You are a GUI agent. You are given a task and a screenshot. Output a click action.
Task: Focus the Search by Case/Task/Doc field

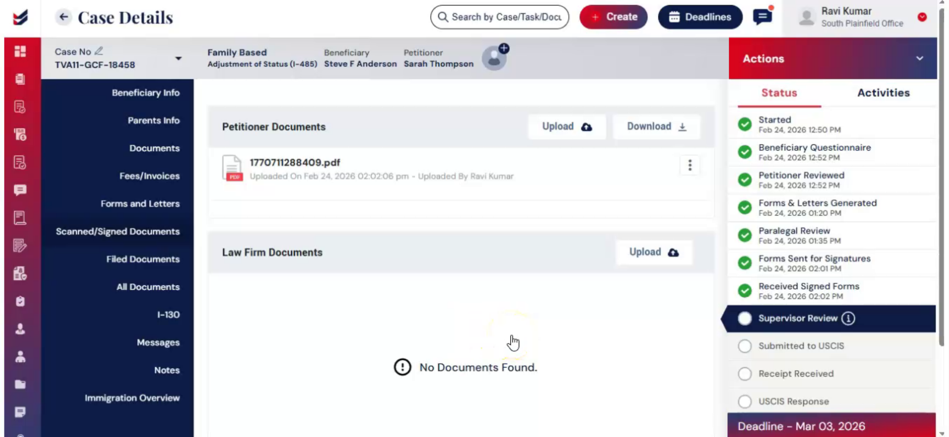(499, 17)
